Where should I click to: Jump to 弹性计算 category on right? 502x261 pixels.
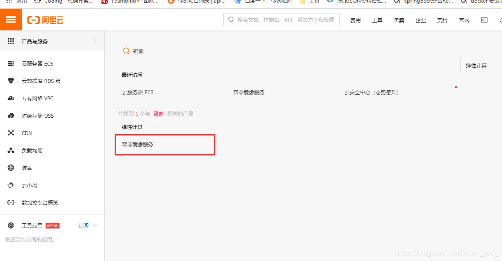[x=476, y=65]
